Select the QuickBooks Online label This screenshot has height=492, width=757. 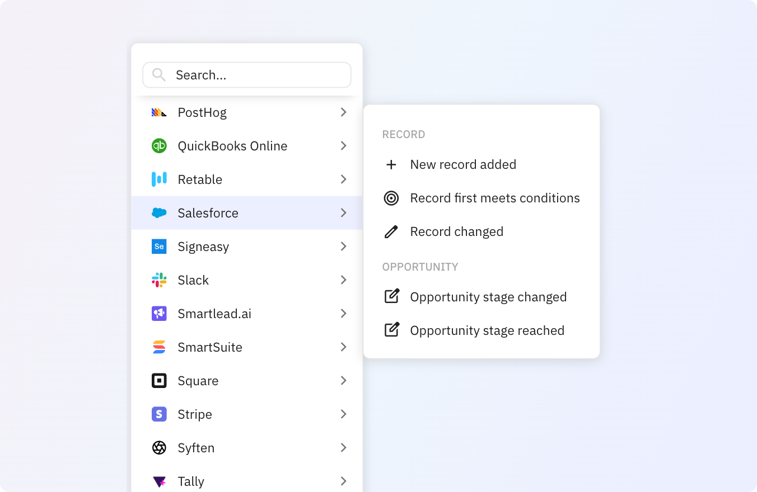pyautogui.click(x=232, y=146)
